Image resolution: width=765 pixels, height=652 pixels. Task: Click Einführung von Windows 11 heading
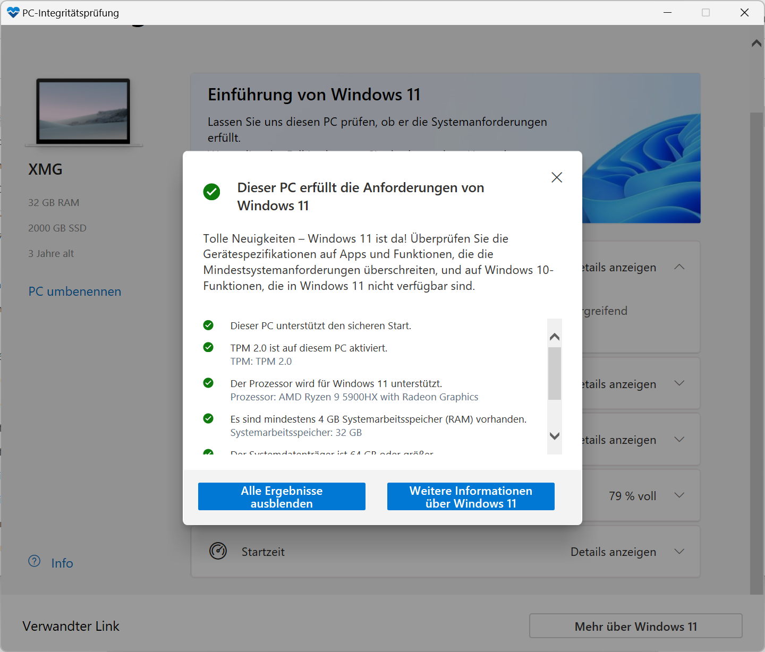[314, 95]
